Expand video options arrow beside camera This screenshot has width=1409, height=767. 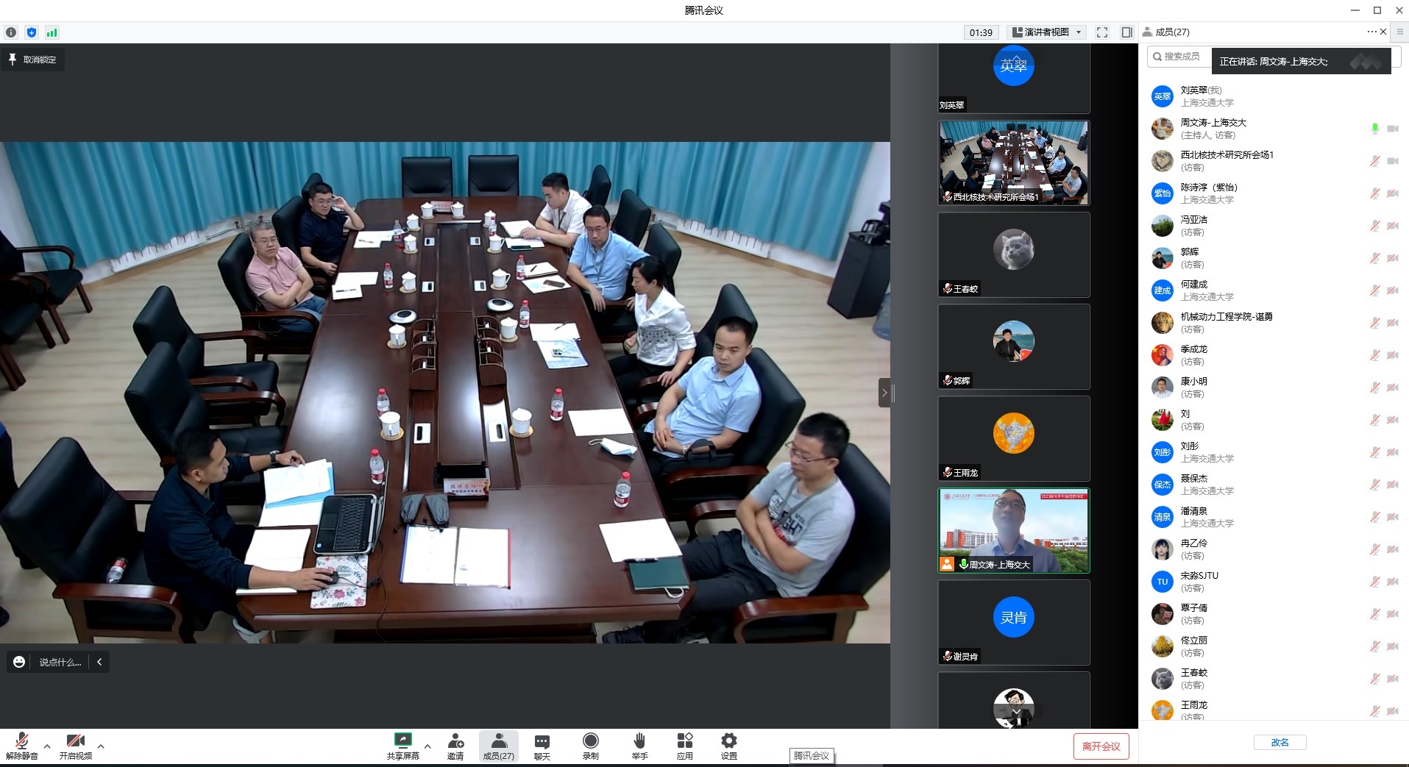point(101,746)
